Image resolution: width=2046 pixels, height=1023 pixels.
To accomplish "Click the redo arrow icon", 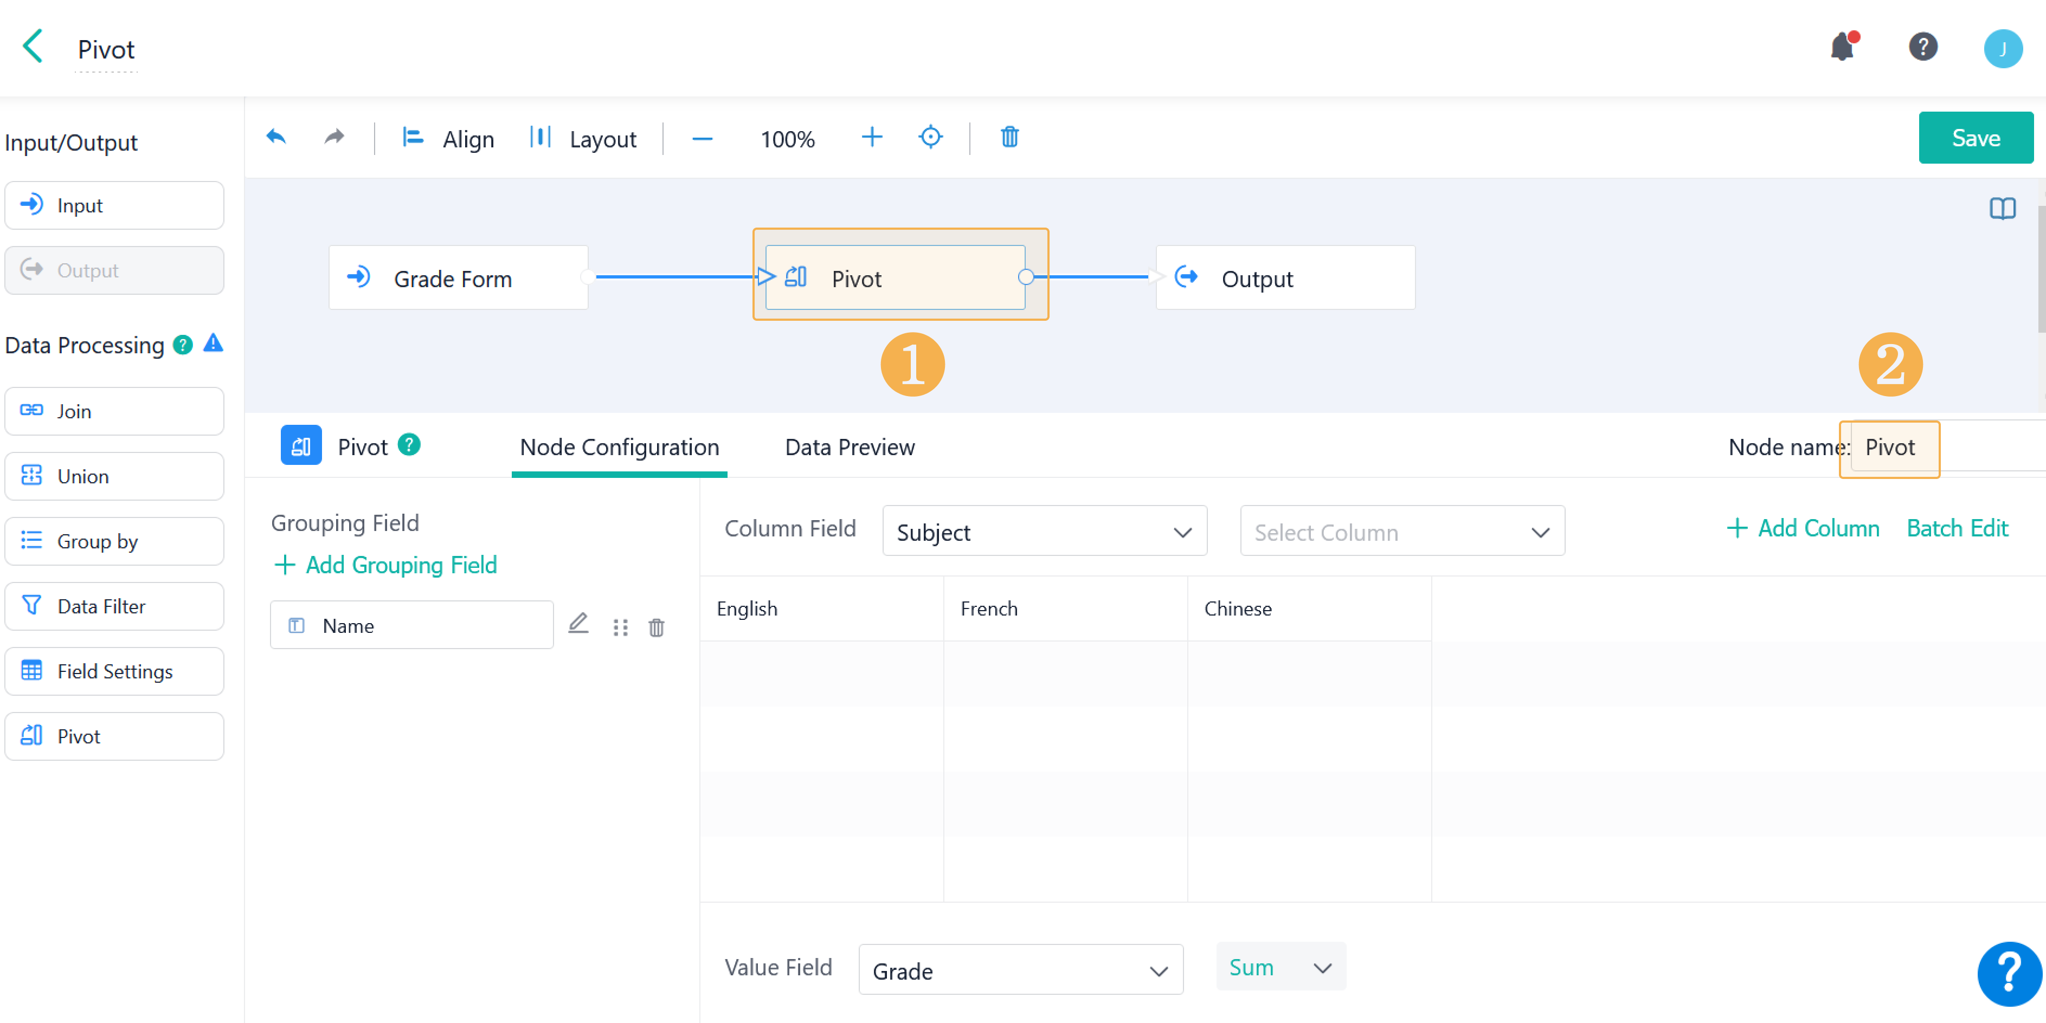I will click(334, 137).
